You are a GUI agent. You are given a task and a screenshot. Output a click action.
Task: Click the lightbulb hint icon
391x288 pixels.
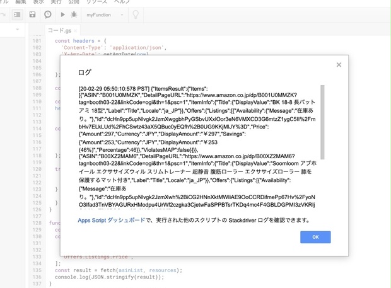tap(136, 14)
